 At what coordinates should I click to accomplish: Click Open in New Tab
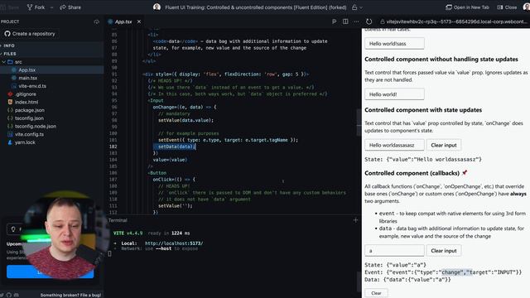pyautogui.click(x=467, y=7)
